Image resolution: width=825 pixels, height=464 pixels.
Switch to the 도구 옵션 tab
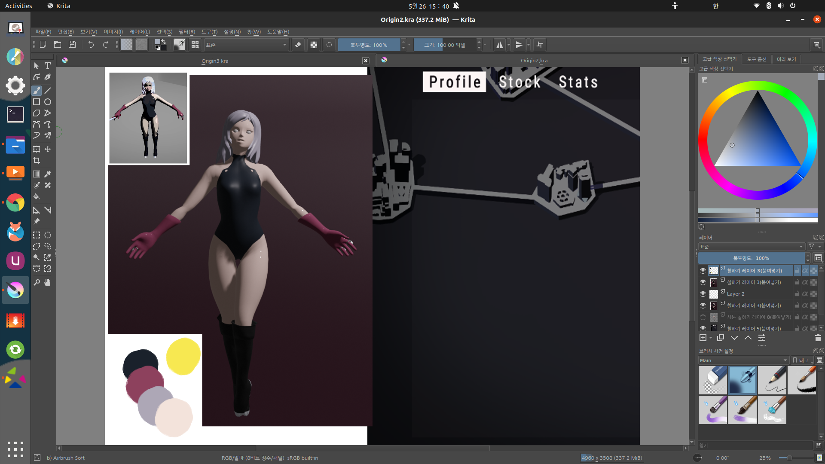[756, 59]
